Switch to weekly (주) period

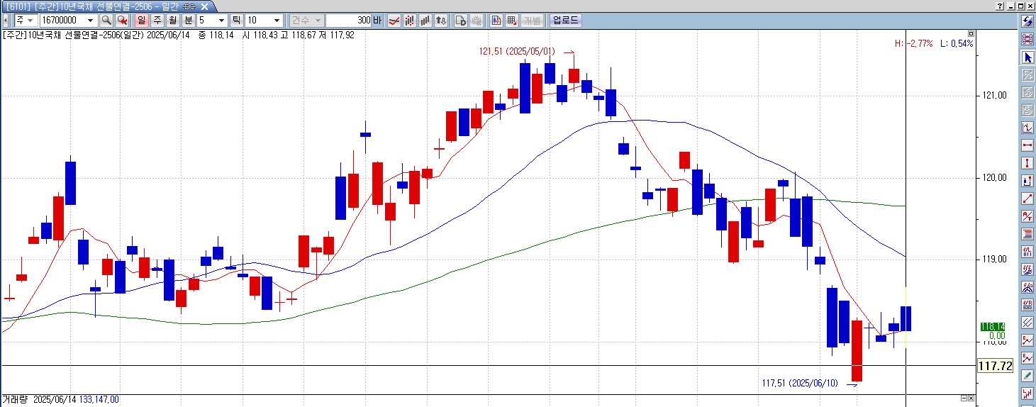[x=157, y=21]
